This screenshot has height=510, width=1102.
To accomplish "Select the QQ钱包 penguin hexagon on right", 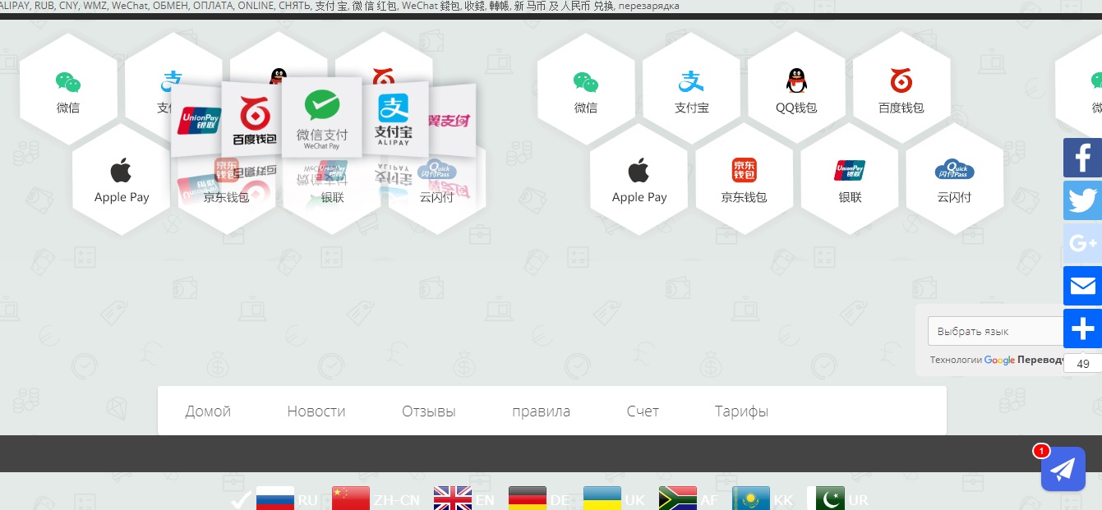I will pos(796,89).
